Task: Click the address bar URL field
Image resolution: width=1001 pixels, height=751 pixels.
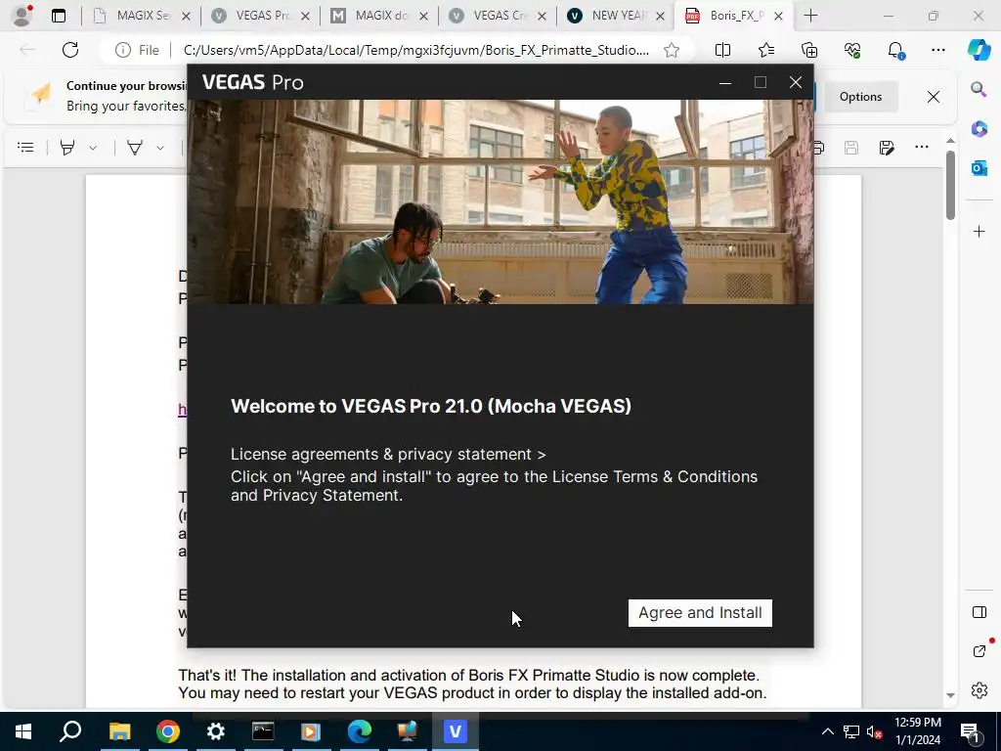Action: click(415, 50)
